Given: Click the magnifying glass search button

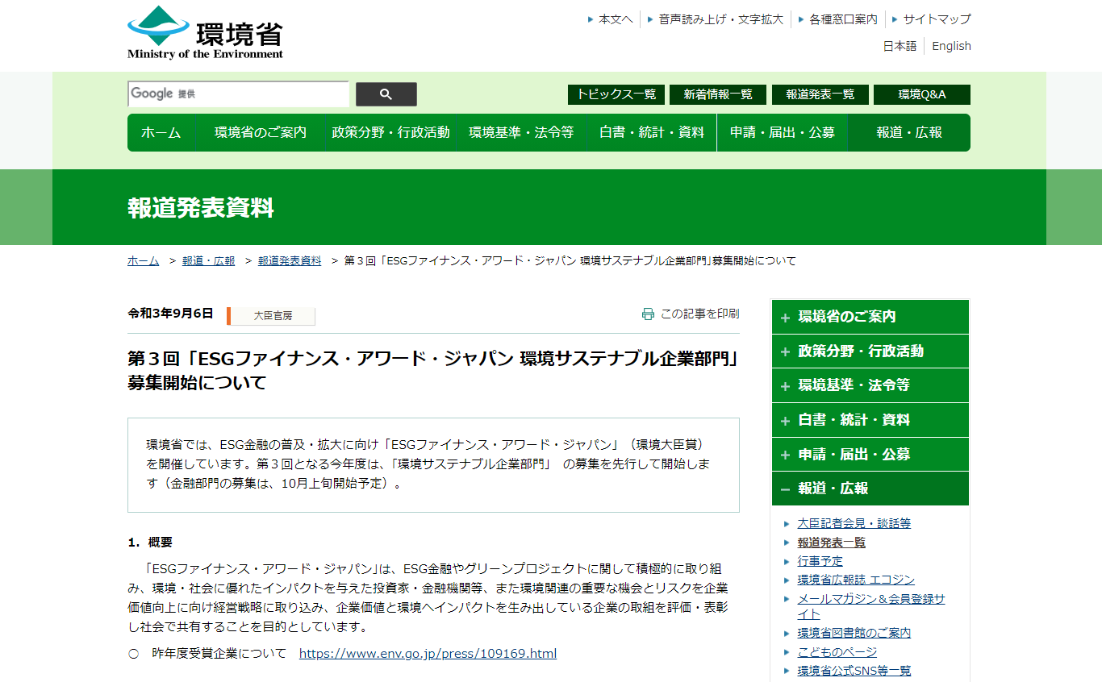Looking at the screenshot, I should click(386, 94).
